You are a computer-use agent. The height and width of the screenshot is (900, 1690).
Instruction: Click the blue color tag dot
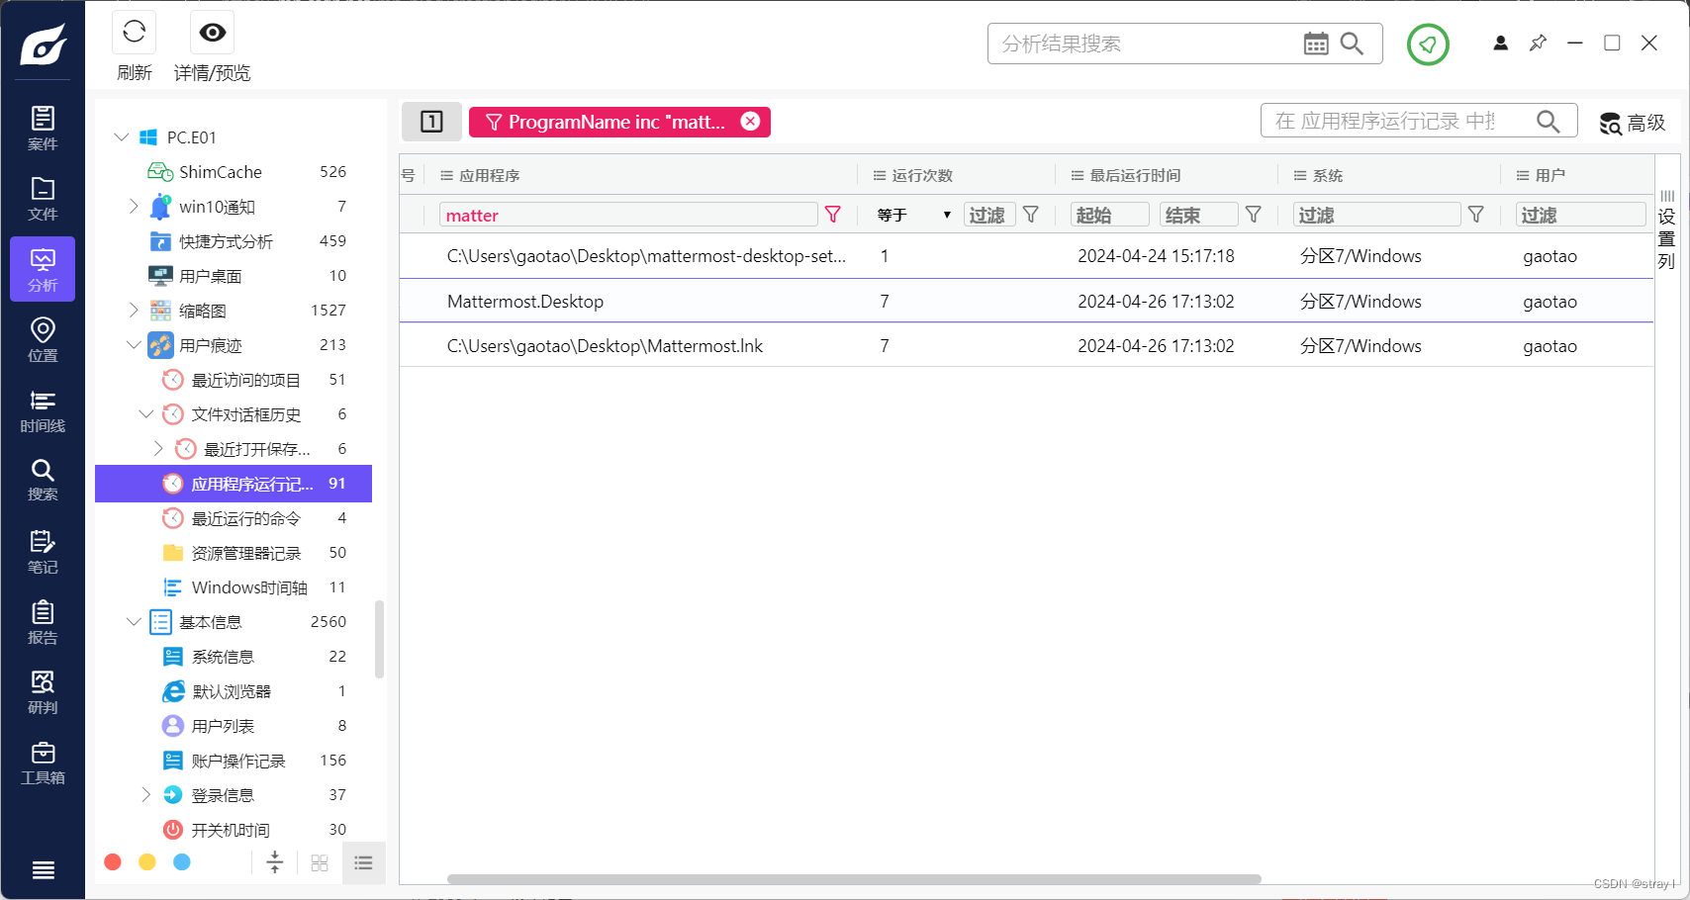coord(182,862)
